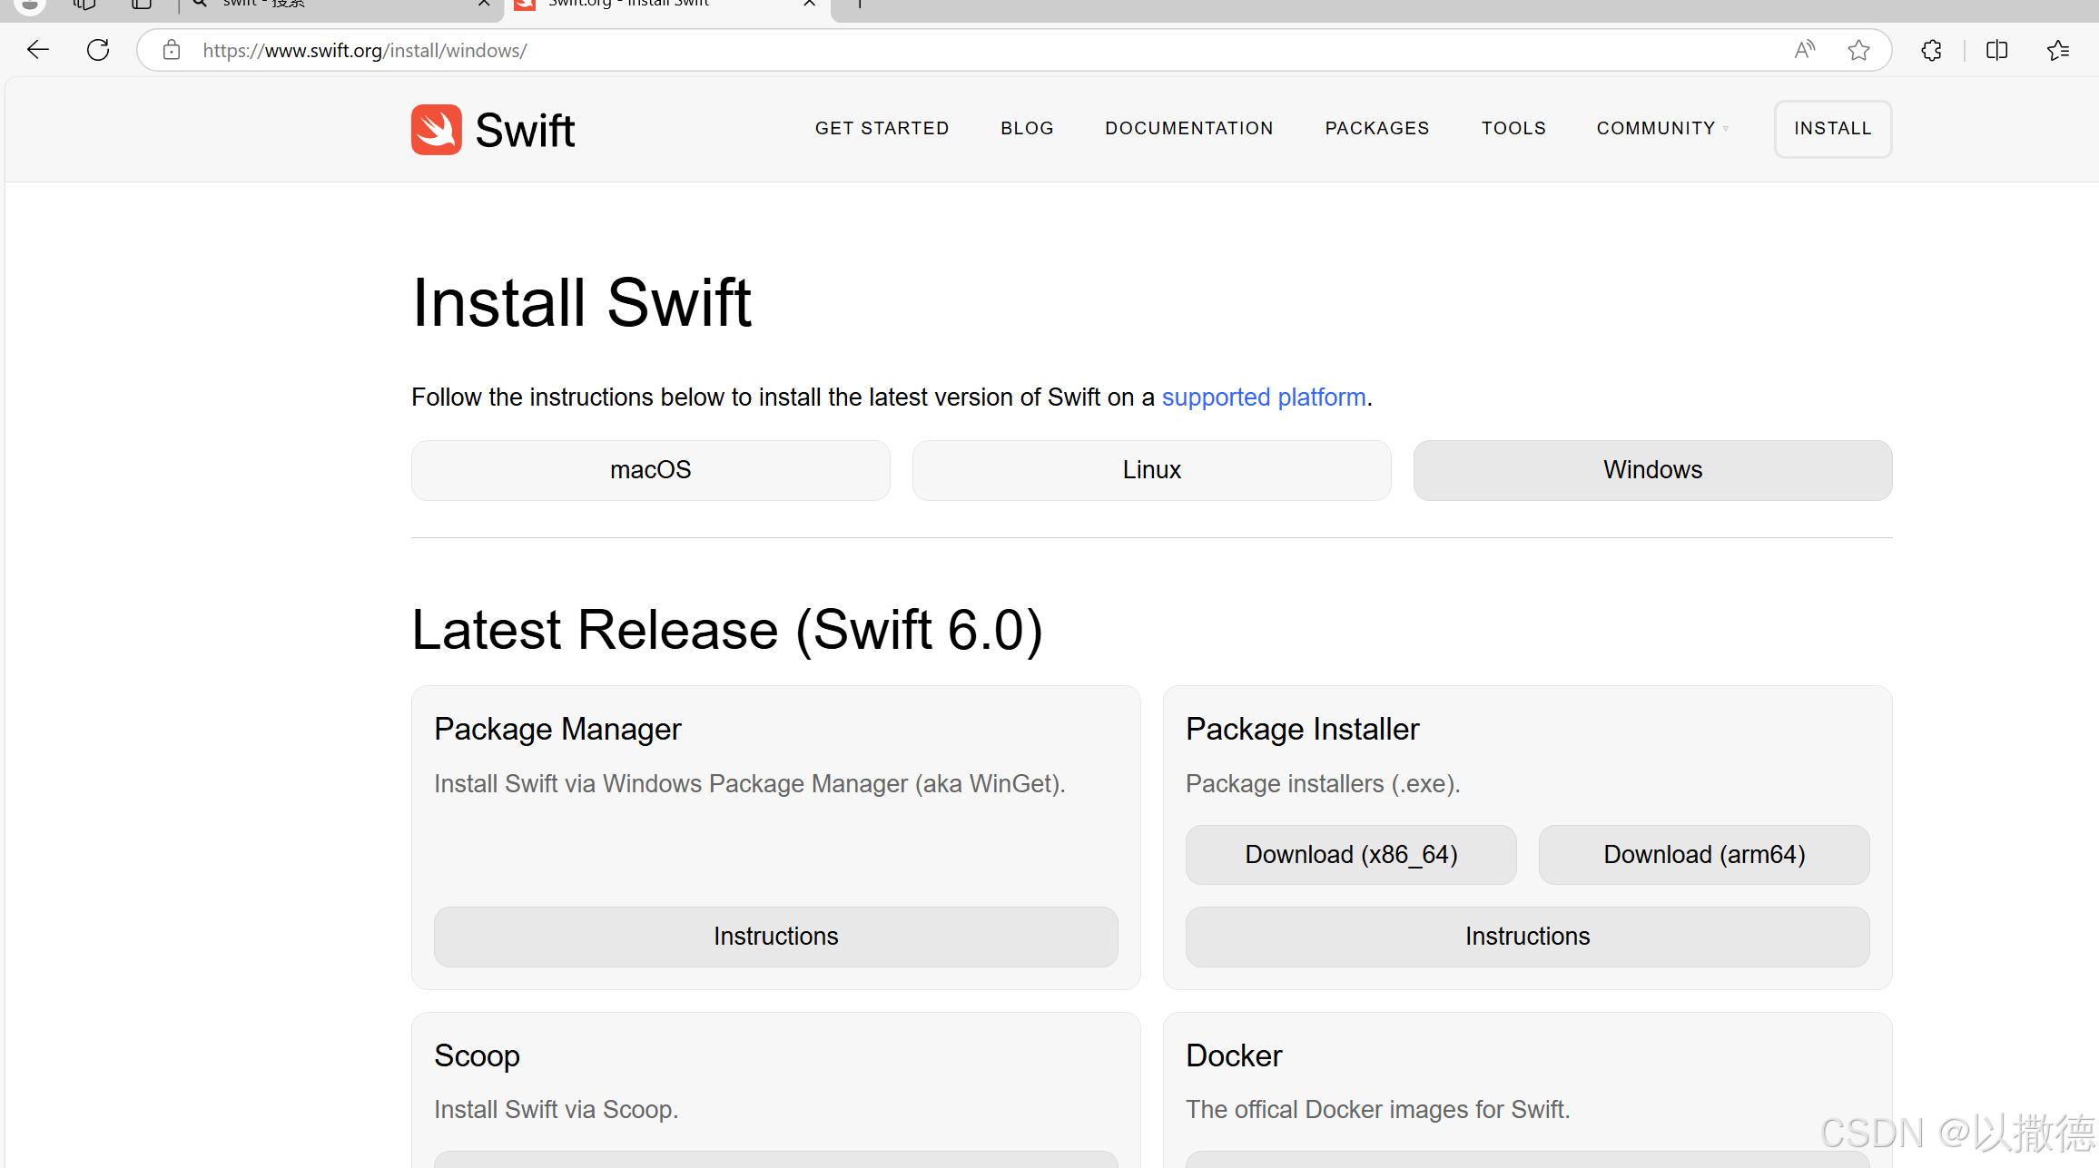Select the Linux platform tab
The image size is (2099, 1168).
click(1151, 470)
